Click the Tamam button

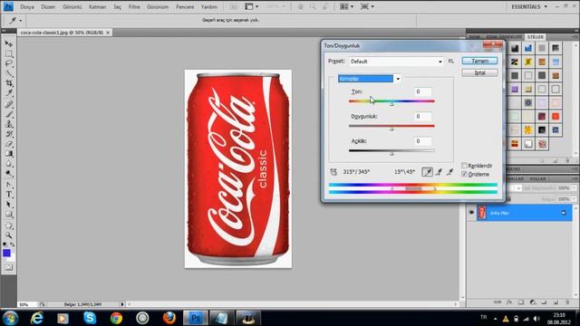(x=479, y=61)
